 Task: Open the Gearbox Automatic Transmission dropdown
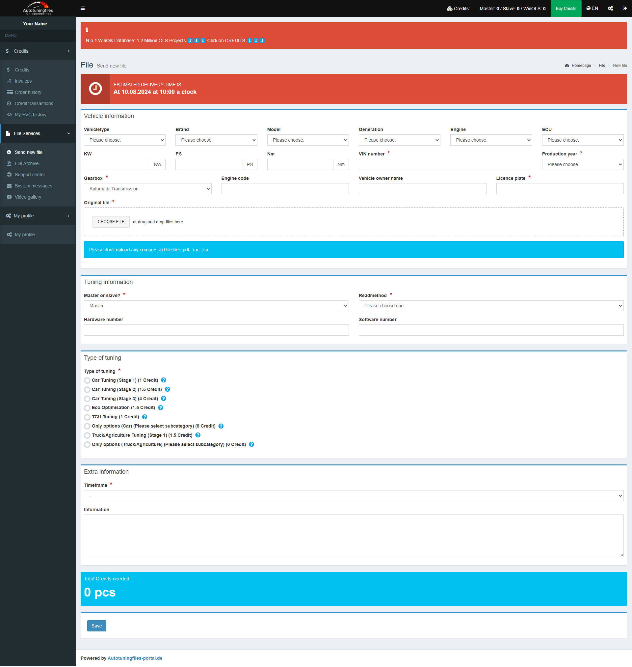[147, 189]
